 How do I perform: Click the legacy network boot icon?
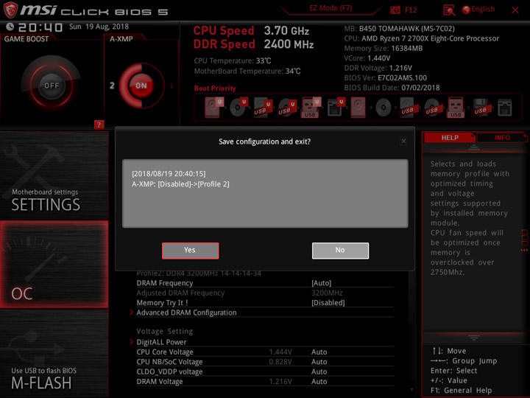coord(505,108)
